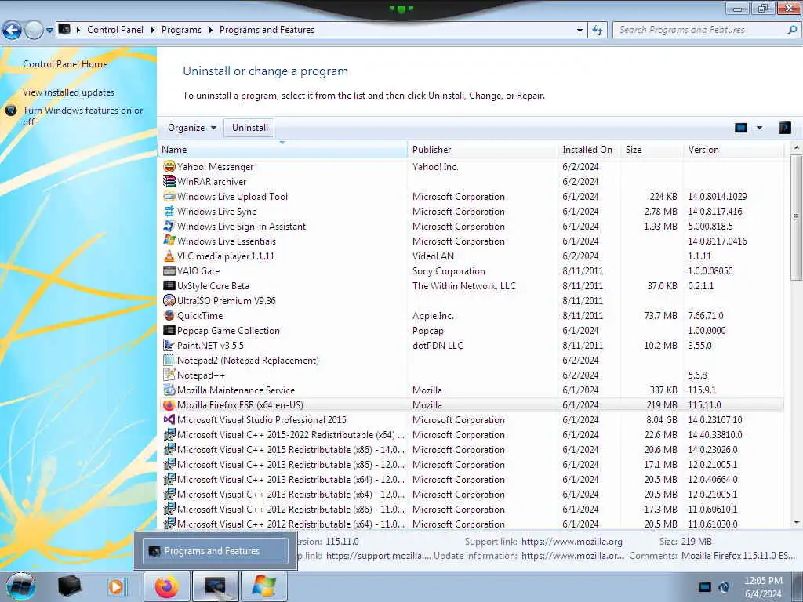Click the scrollbar down arrow

[796, 523]
